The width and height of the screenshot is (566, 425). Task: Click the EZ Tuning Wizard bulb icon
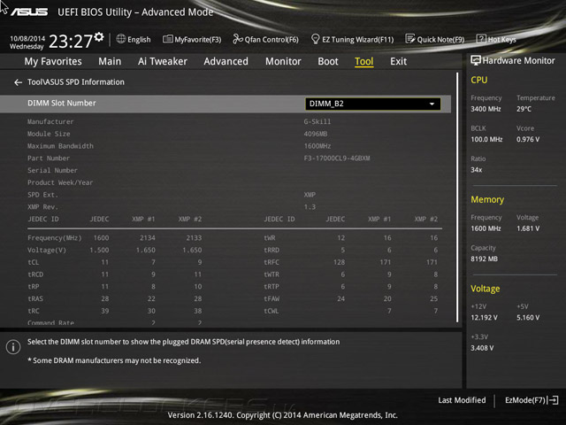pyautogui.click(x=315, y=39)
